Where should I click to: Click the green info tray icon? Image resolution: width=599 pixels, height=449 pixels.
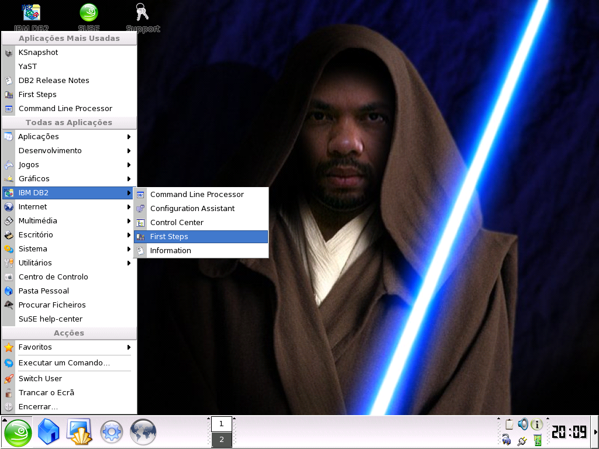(537, 424)
